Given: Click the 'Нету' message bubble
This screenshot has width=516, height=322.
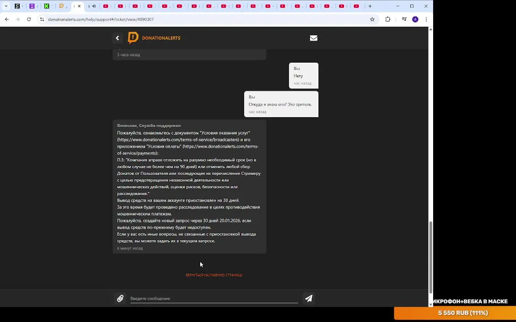Looking at the screenshot, I should tap(303, 76).
